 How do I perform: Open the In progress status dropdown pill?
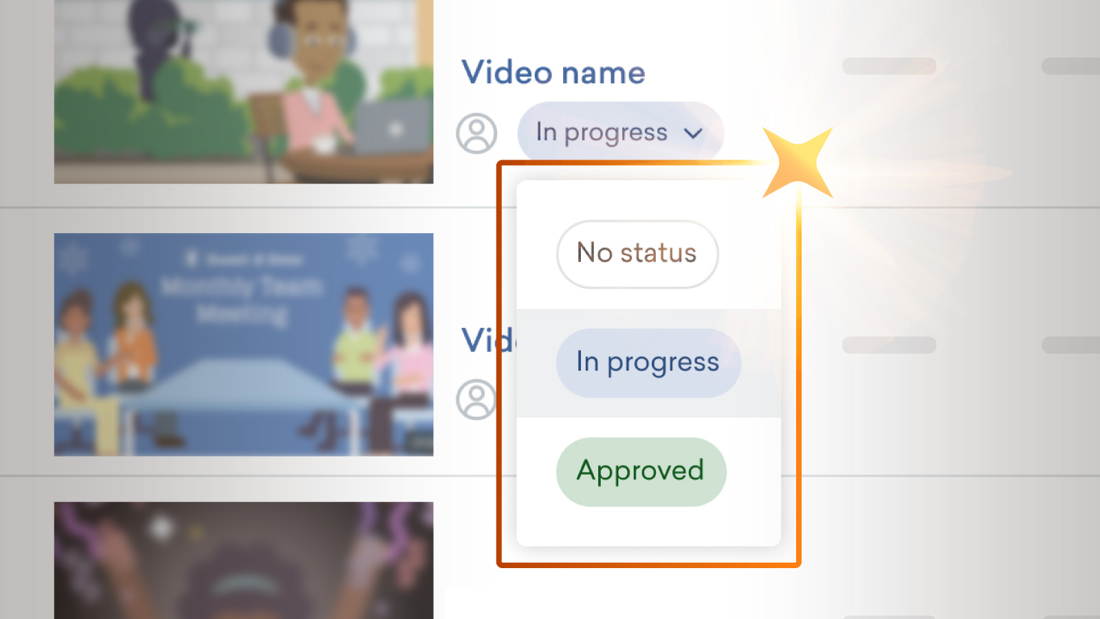pos(620,133)
